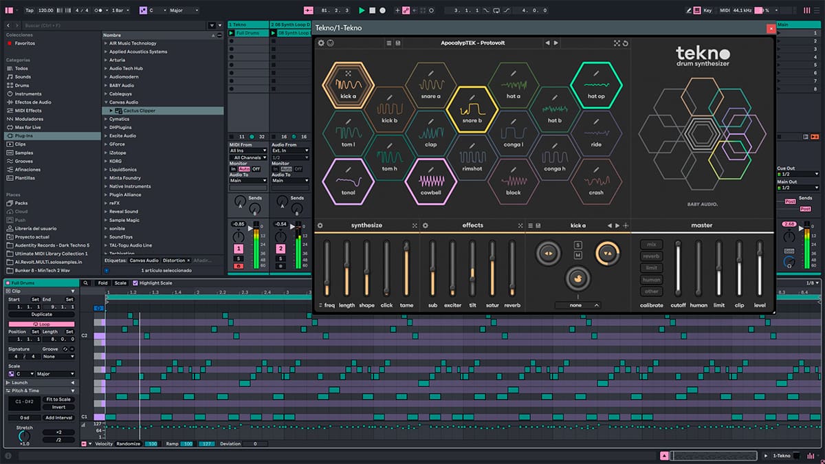Open the synthesize section gear settings
The width and height of the screenshot is (825, 464).
[320, 225]
